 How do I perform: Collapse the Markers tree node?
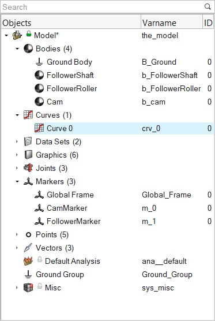(17, 182)
